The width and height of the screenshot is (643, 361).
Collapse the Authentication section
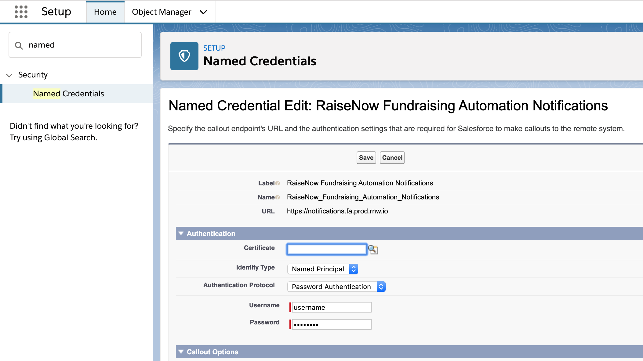coord(181,233)
